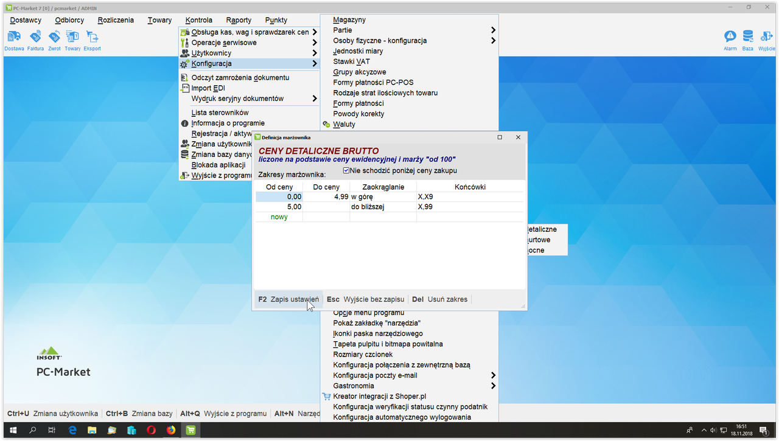Choose Rodzaje strat ilościowych towaru entry
779x441 pixels.
point(409,92)
